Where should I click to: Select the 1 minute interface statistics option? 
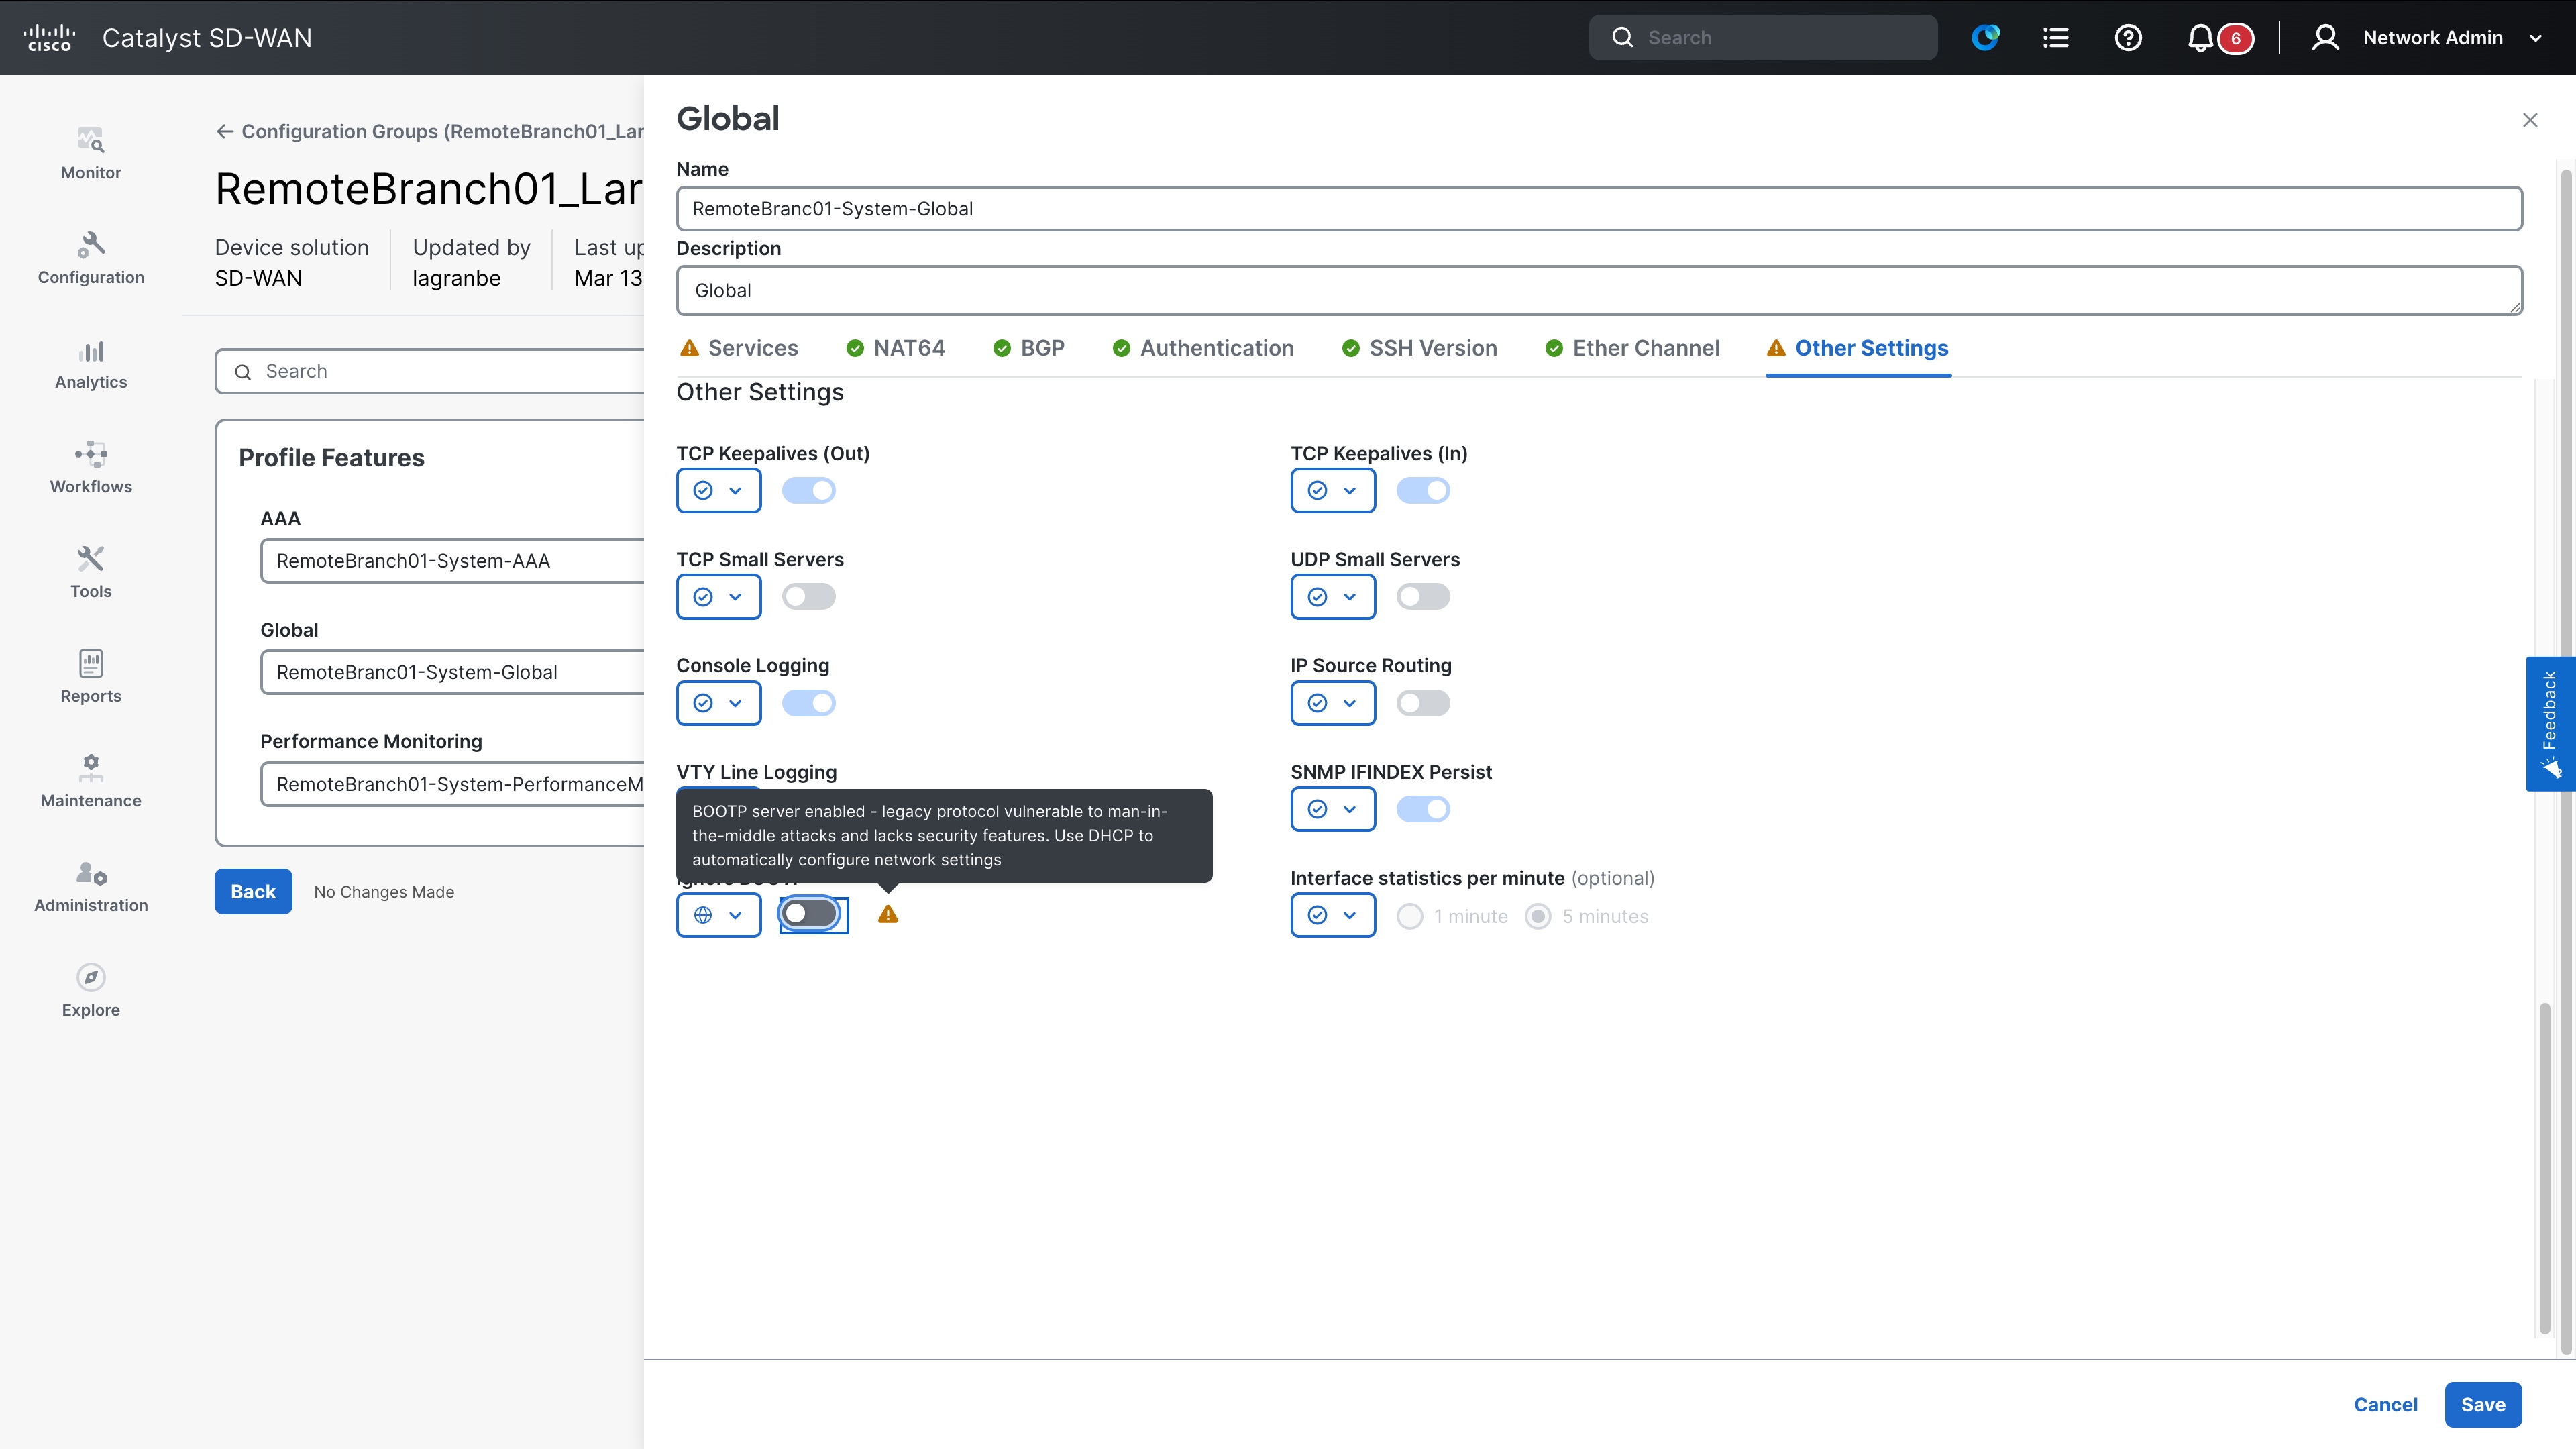1410,916
